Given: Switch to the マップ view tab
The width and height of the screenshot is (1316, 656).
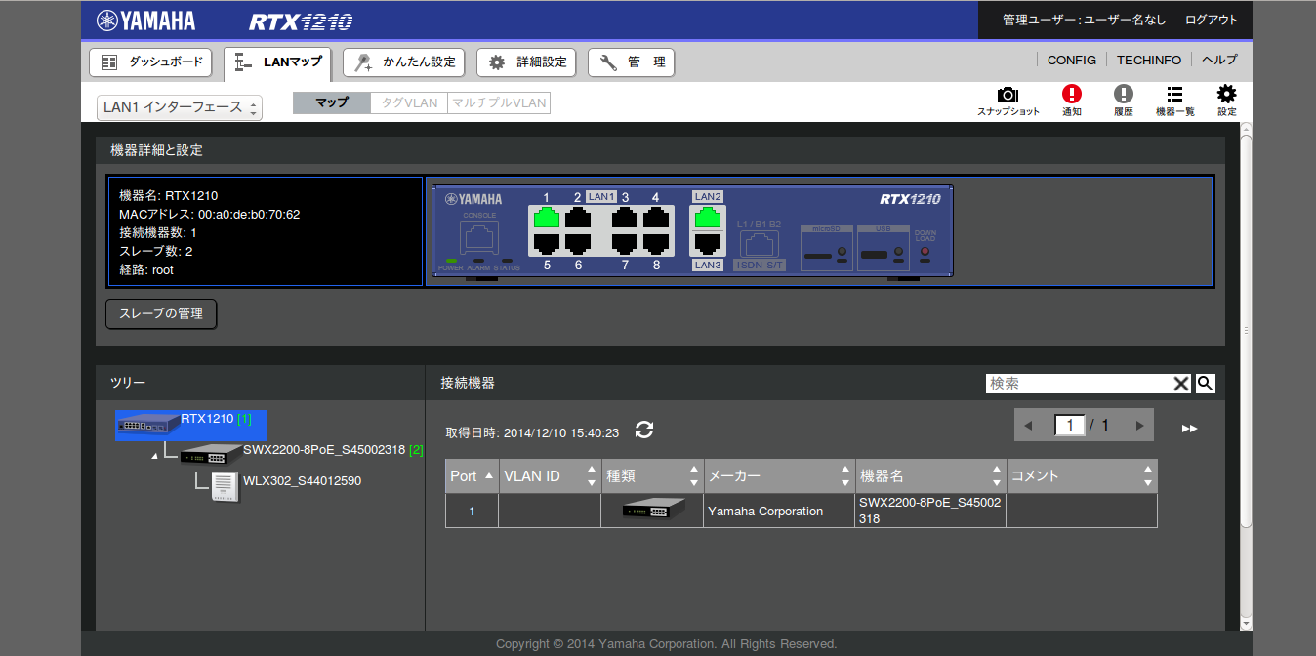Looking at the screenshot, I should pyautogui.click(x=332, y=102).
